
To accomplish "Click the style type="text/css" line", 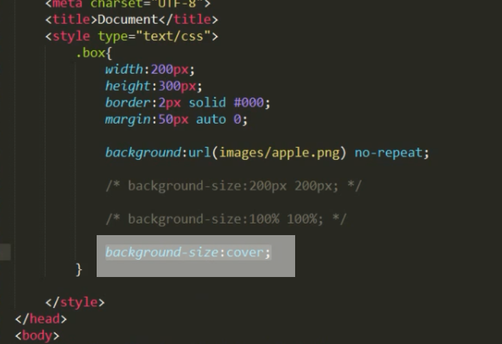I will coord(131,36).
